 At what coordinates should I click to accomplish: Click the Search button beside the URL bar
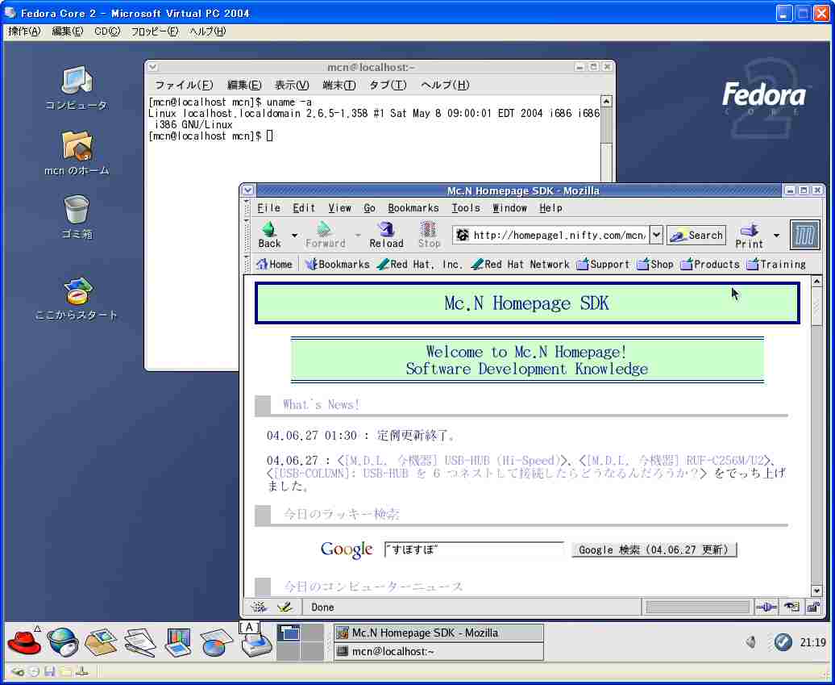(696, 235)
